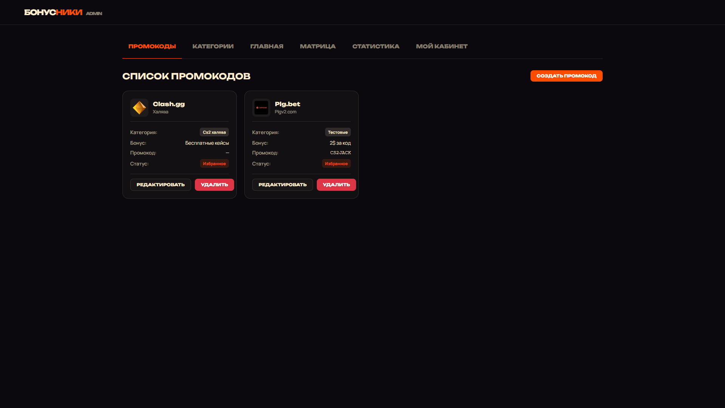The width and height of the screenshot is (725, 408).
Task: Open the Главная tab
Action: pyautogui.click(x=267, y=46)
